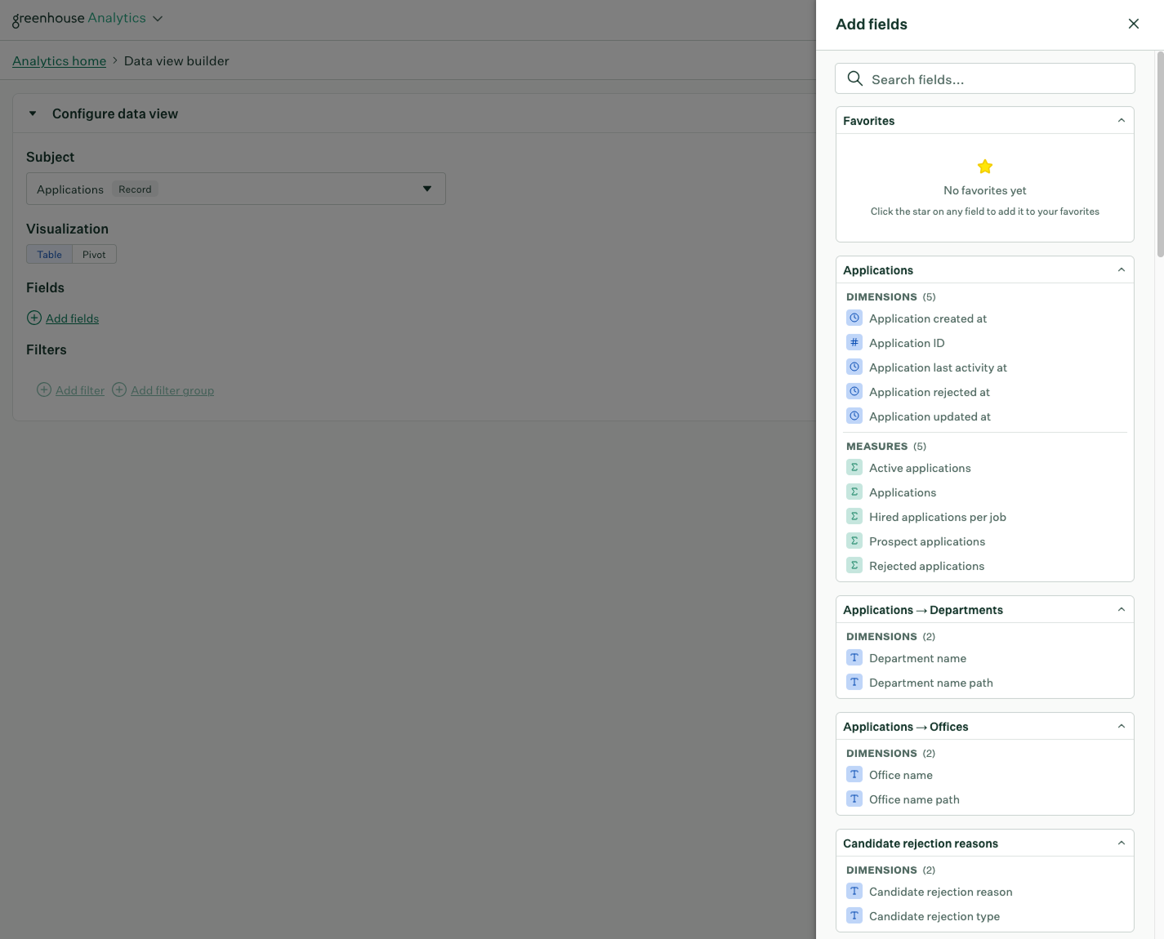Image resolution: width=1164 pixels, height=939 pixels.
Task: Click Data view builder breadcrumb
Action: pos(176,61)
